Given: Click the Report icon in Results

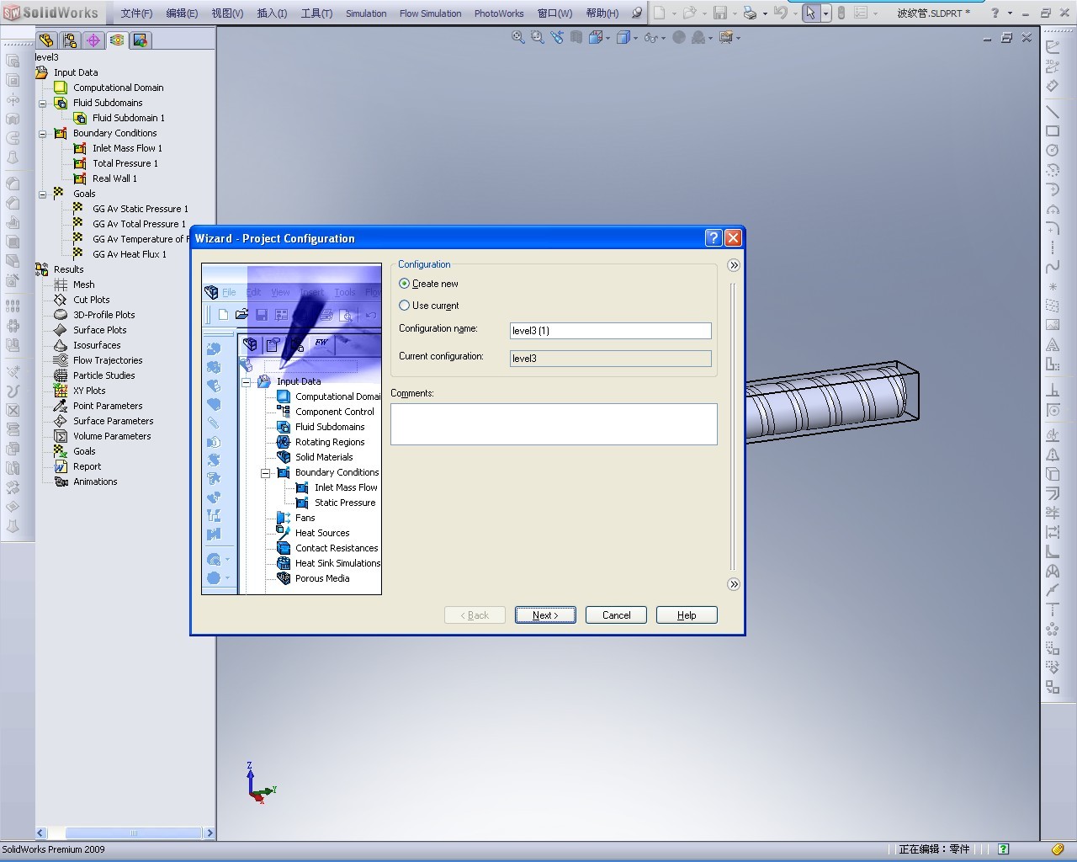Looking at the screenshot, I should (x=61, y=466).
